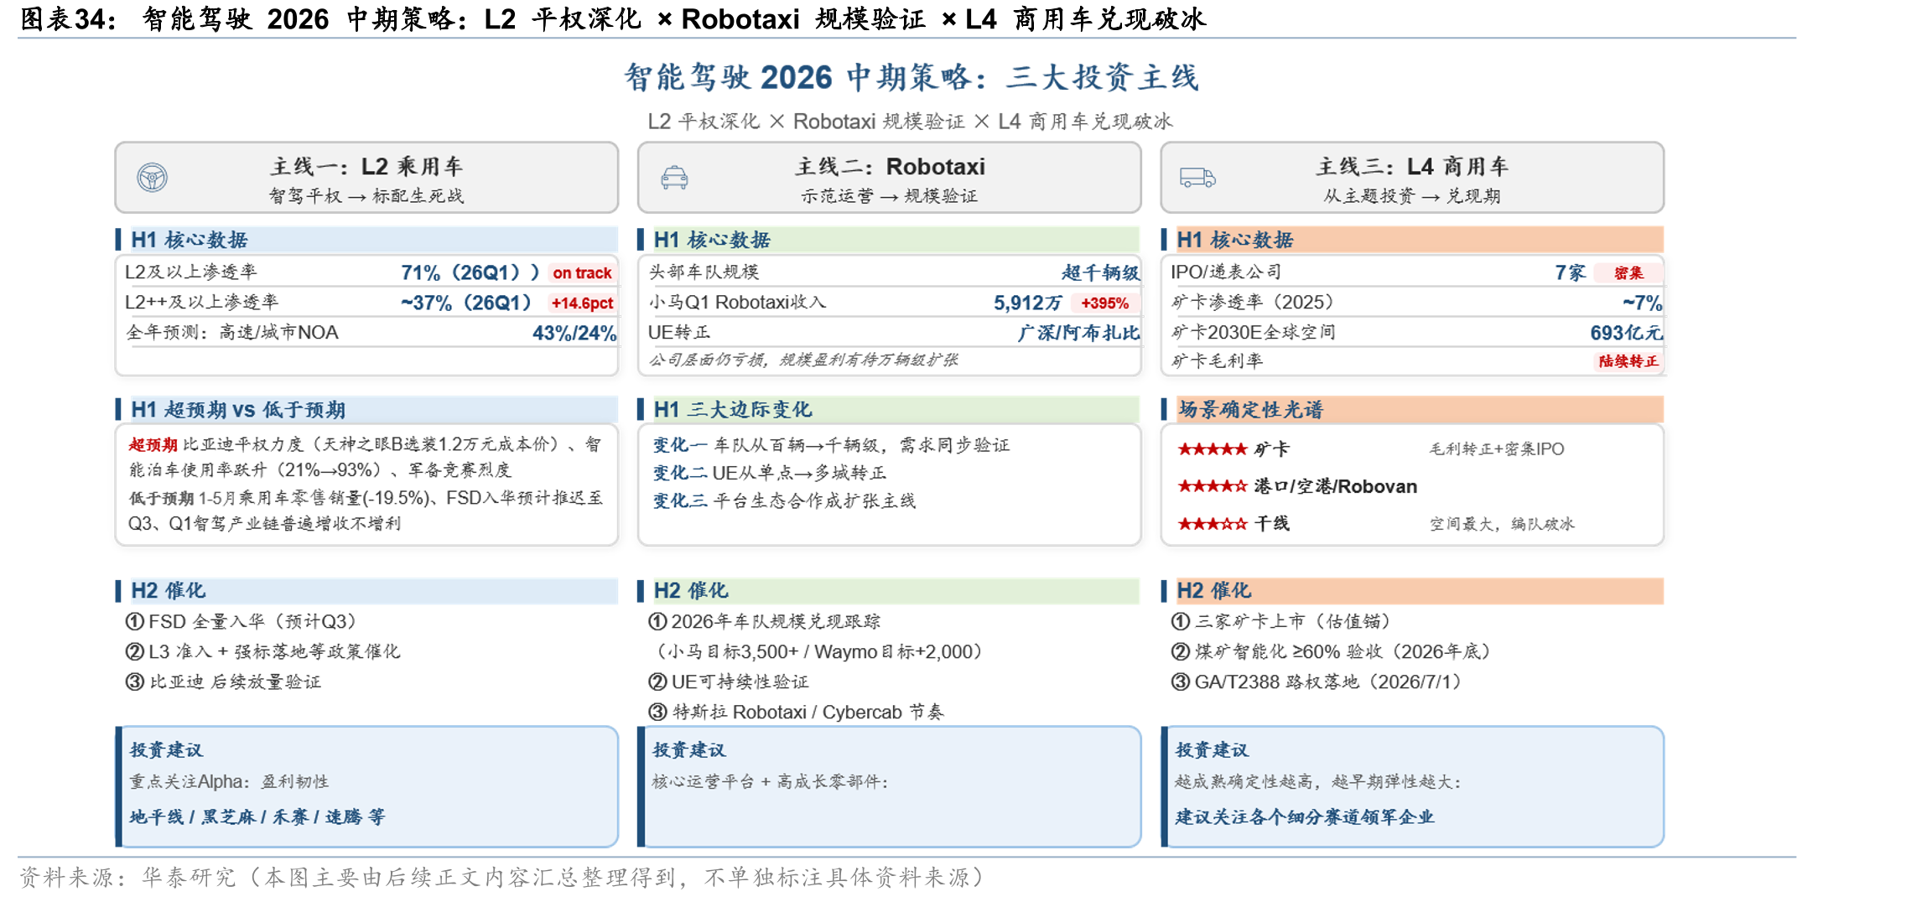Click '地平线 / 黑芝麻 / 禾赛 / 速腾 等'
Image resolution: width=1927 pixels, height=902 pixels.
pyautogui.click(x=257, y=817)
